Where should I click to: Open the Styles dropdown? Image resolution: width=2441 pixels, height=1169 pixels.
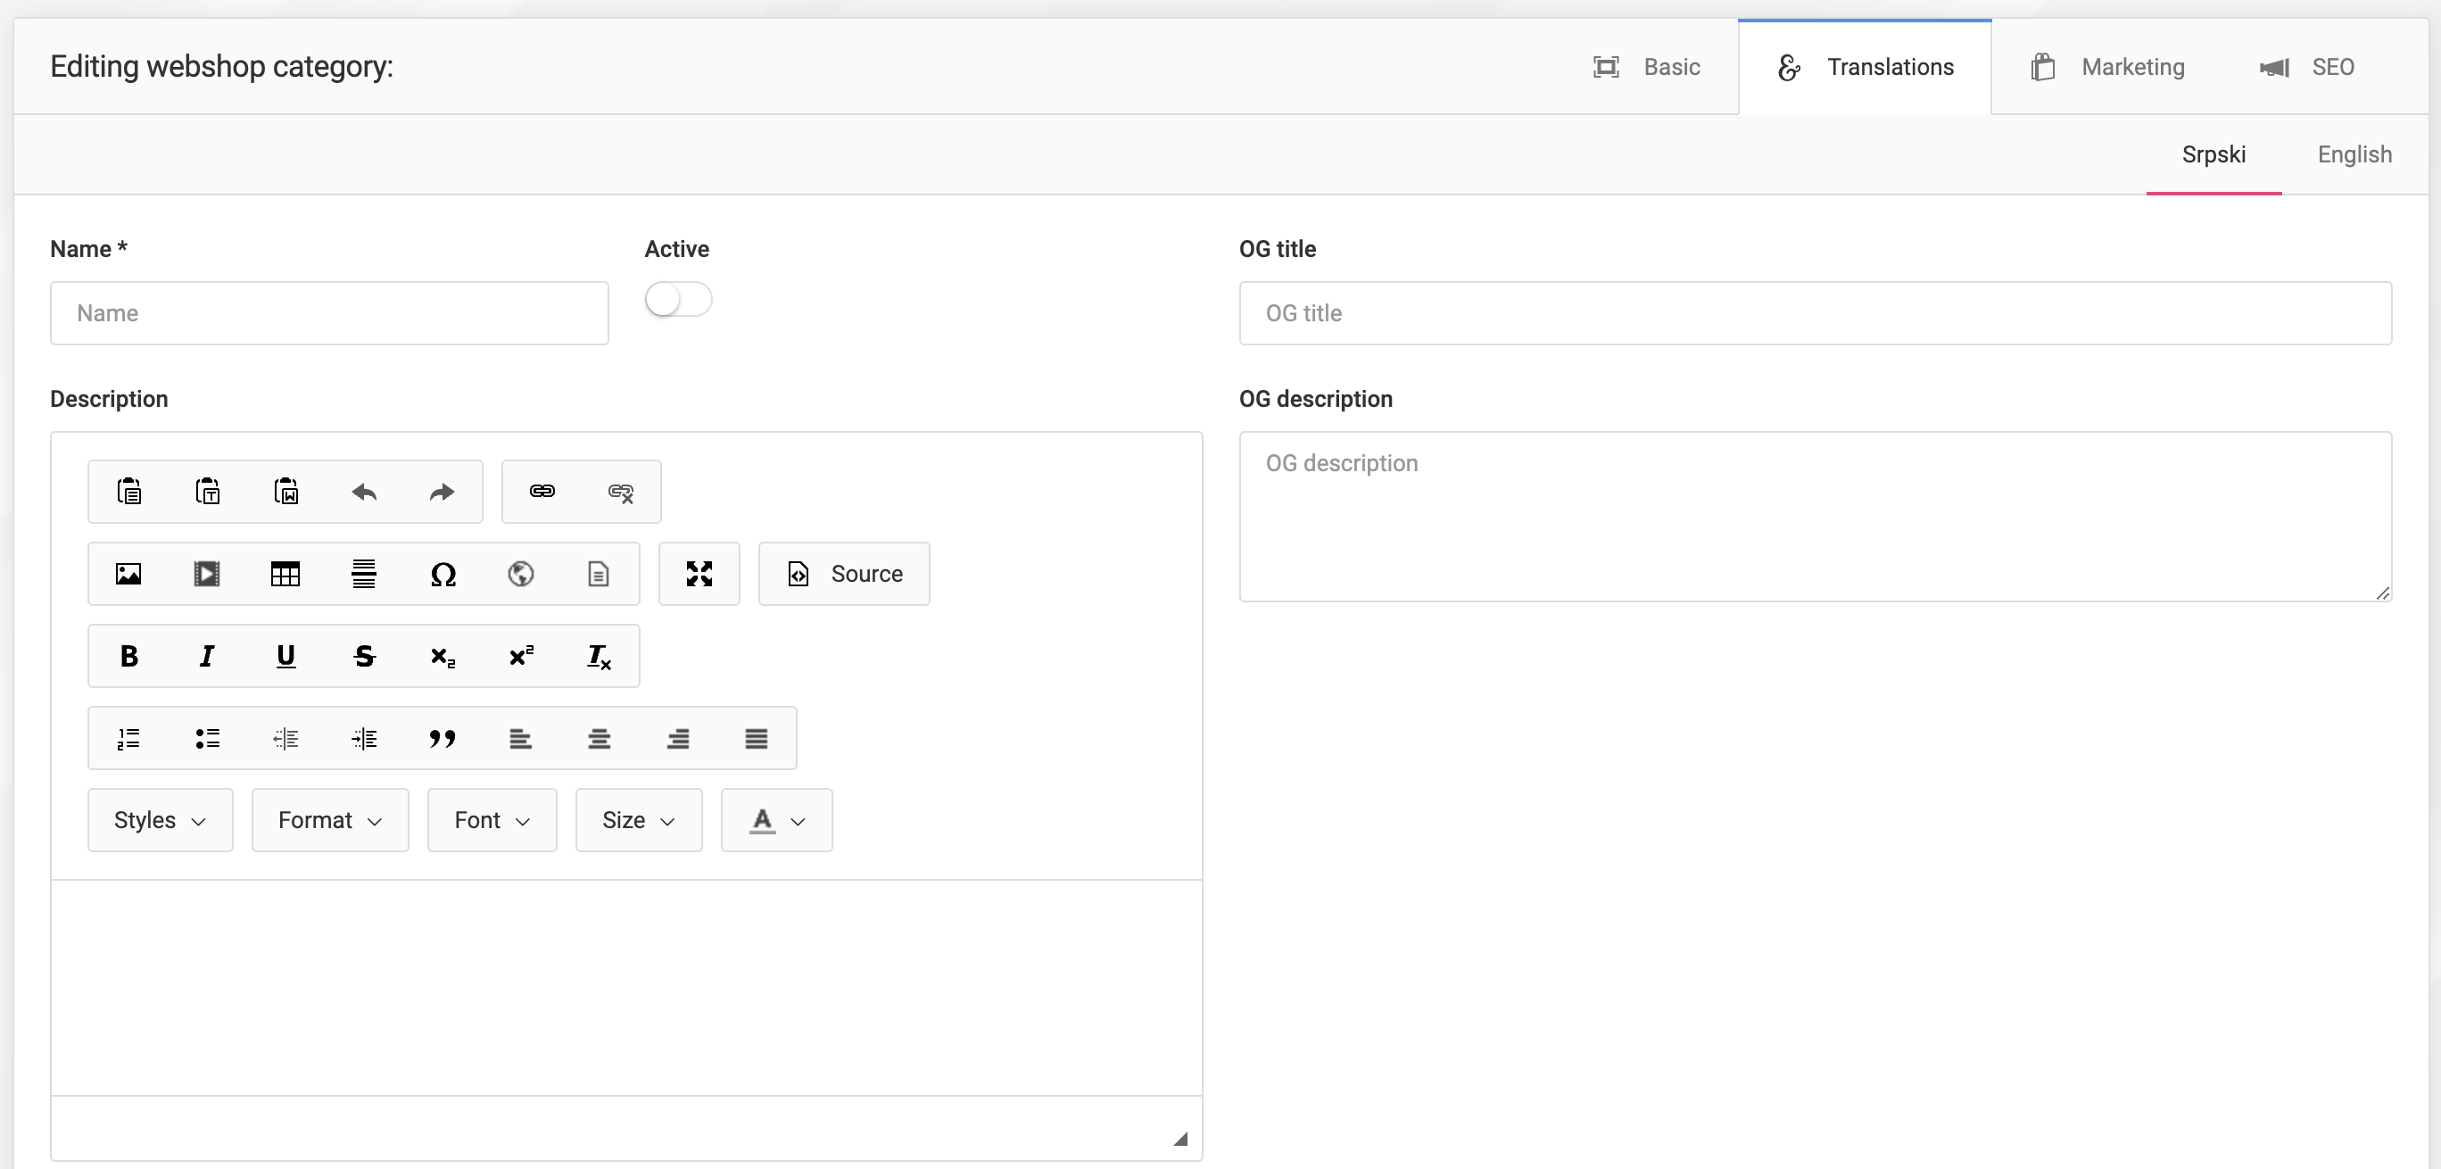[x=160, y=820]
